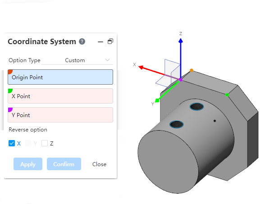
Task: Pick the purple origin point on model
Action: pos(181,80)
